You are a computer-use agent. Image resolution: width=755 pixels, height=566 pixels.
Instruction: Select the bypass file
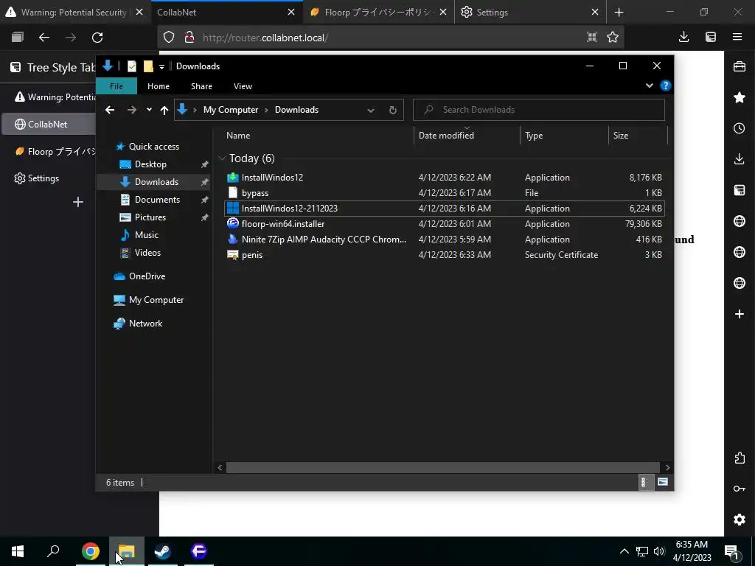tap(445, 193)
